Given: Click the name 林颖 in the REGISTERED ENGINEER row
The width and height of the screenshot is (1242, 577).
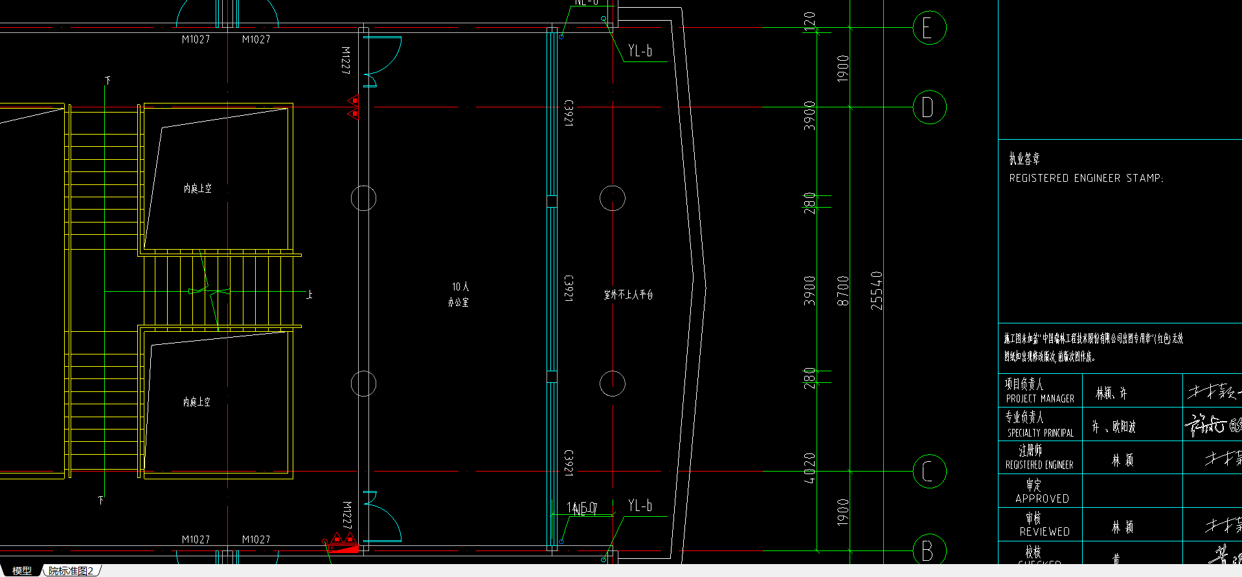Looking at the screenshot, I should pyautogui.click(x=1123, y=460).
